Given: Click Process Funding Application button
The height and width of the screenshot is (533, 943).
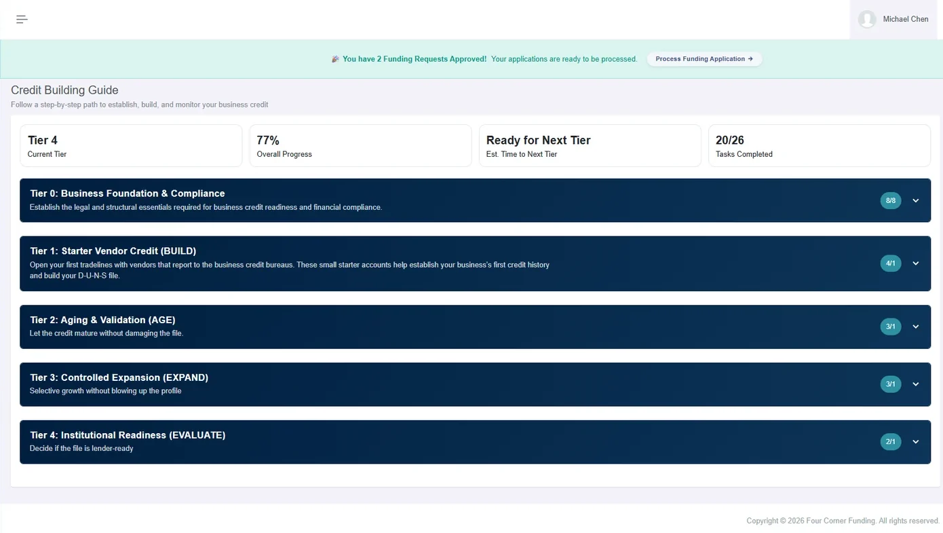Looking at the screenshot, I should tap(704, 59).
